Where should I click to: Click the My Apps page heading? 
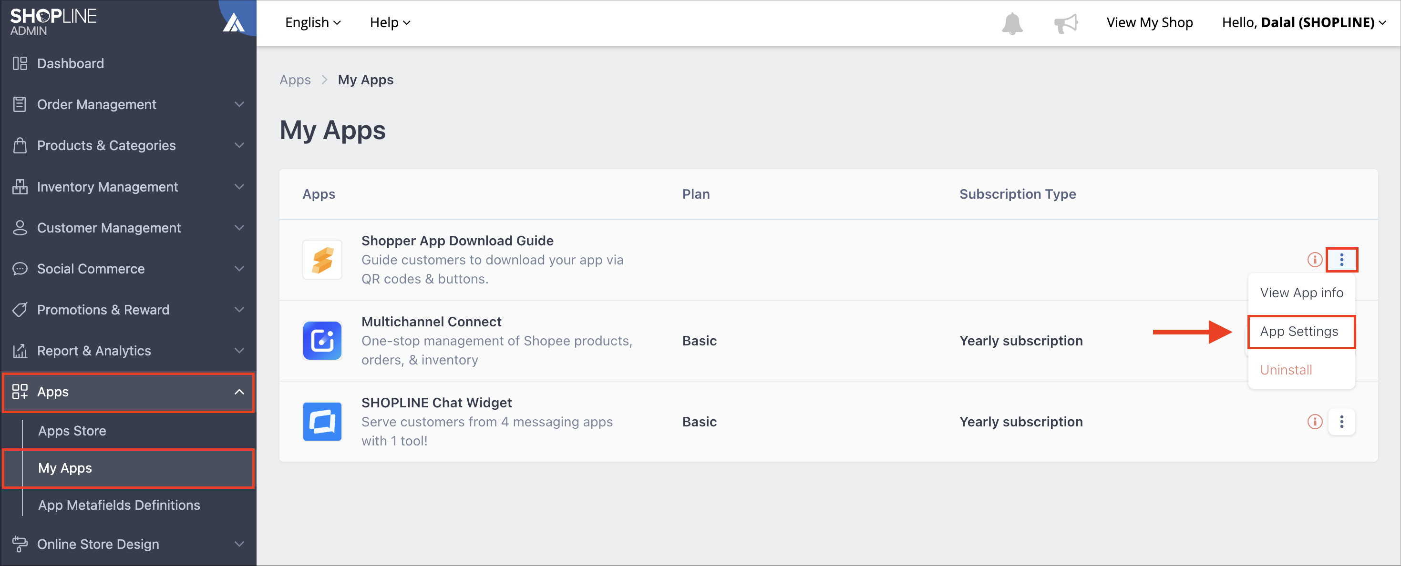point(332,131)
